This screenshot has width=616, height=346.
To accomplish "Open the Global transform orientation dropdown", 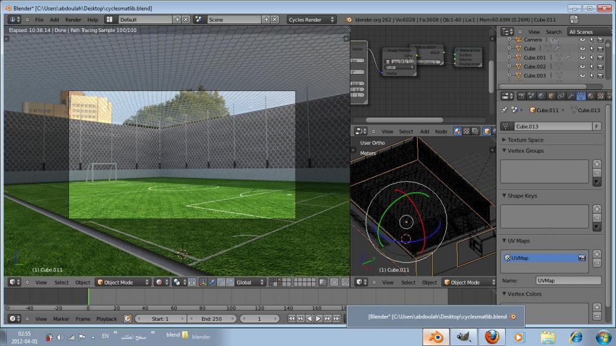I will 250,282.
